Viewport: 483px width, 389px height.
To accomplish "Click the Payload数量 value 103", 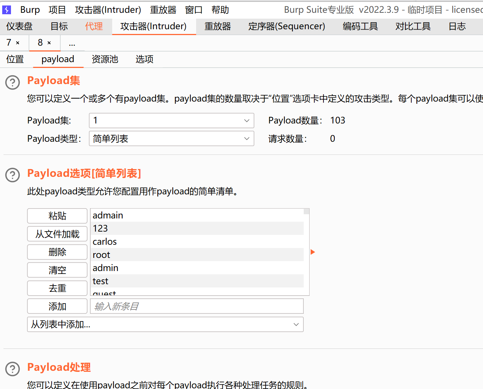I will point(338,121).
